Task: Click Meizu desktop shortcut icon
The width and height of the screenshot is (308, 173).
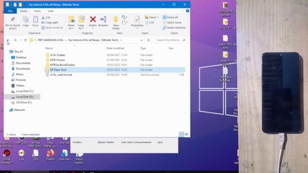Action: pyautogui.click(x=79, y=159)
